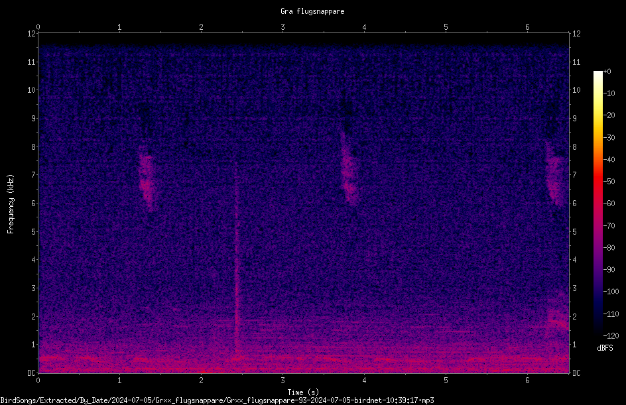Click the 'Time (s)' axis label
This screenshot has width=626, height=405.
tap(303, 392)
